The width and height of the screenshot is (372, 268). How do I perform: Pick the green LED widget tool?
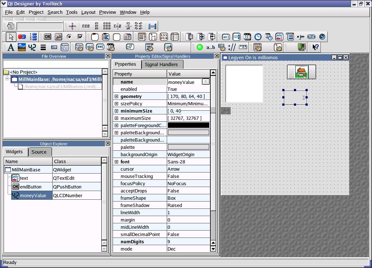pos(200,48)
